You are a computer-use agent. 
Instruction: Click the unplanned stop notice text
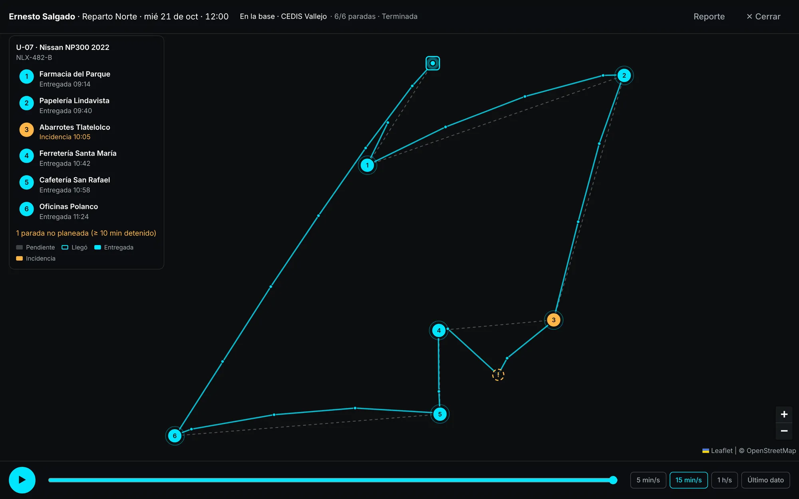tap(86, 233)
